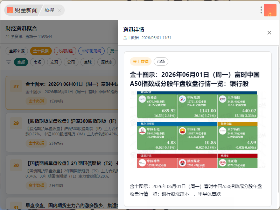The image size is (280, 210).
Task: Close the 资讯详情 detail panel
Action: tap(269, 32)
